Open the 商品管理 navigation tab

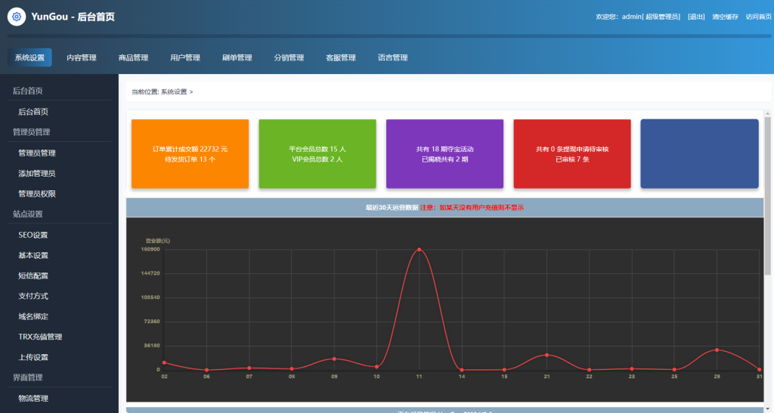133,57
